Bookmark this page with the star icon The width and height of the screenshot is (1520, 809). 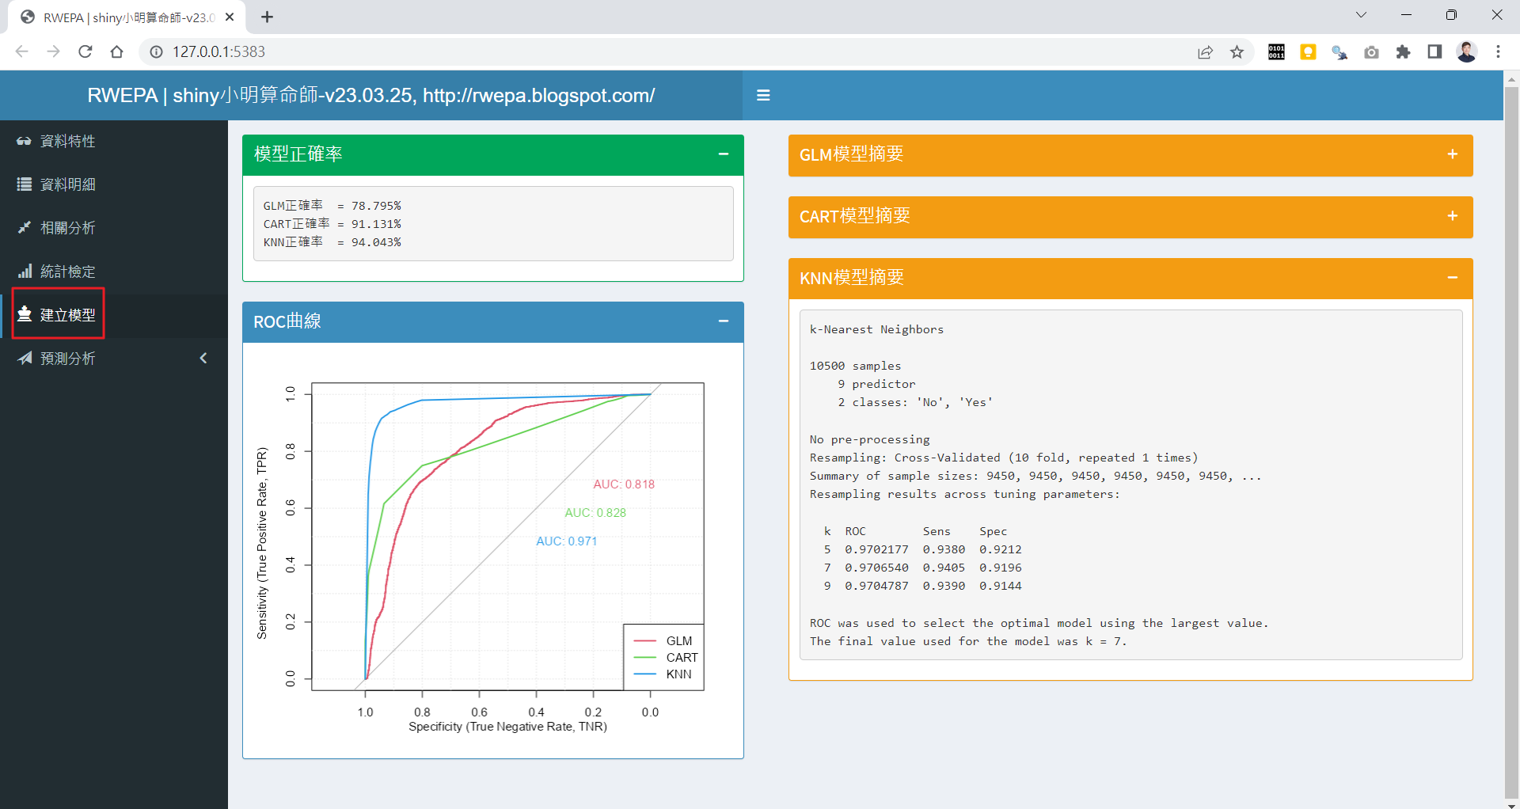point(1237,51)
